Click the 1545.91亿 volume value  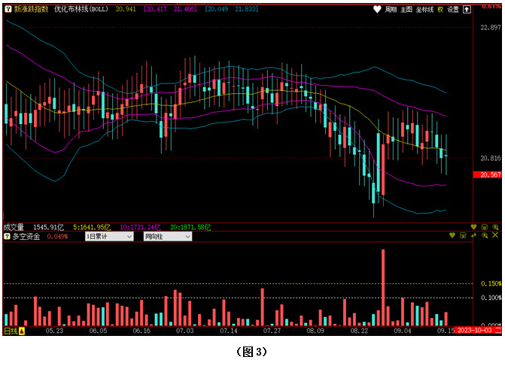(x=49, y=228)
